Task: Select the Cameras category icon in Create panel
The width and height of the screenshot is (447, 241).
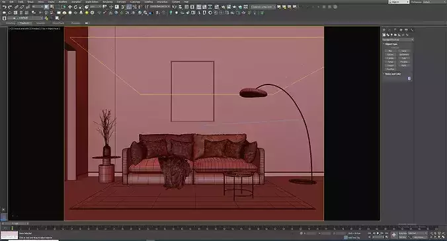Action: tap(395, 35)
